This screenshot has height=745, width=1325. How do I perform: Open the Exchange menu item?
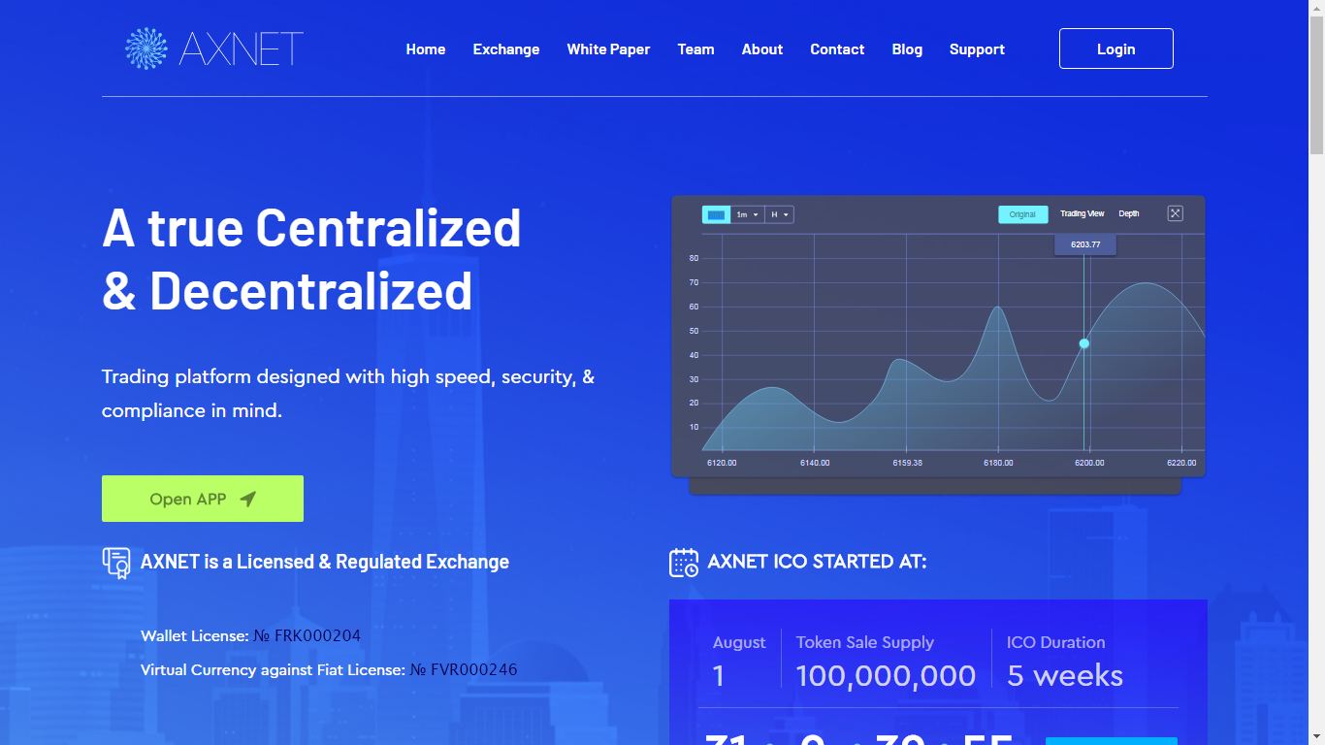pos(506,49)
